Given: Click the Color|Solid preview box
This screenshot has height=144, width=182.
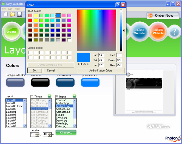Looking at the screenshot, I should click(84, 58).
